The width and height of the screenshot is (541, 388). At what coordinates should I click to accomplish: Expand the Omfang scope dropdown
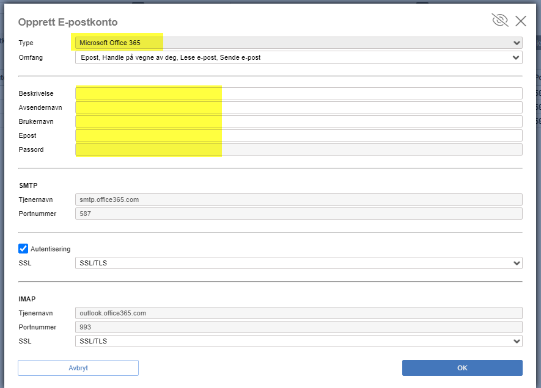coord(299,57)
